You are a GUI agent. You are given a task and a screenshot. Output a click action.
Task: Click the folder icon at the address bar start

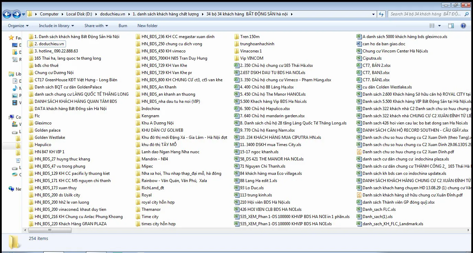click(30, 14)
